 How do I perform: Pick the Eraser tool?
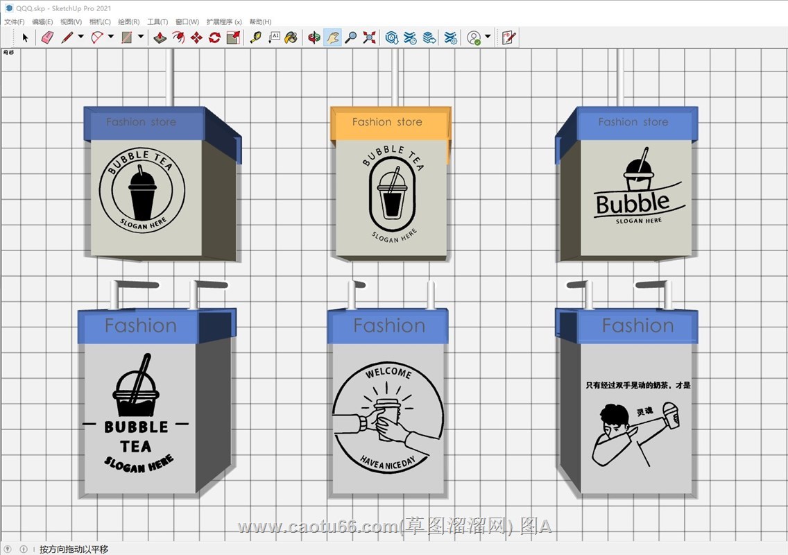[47, 37]
